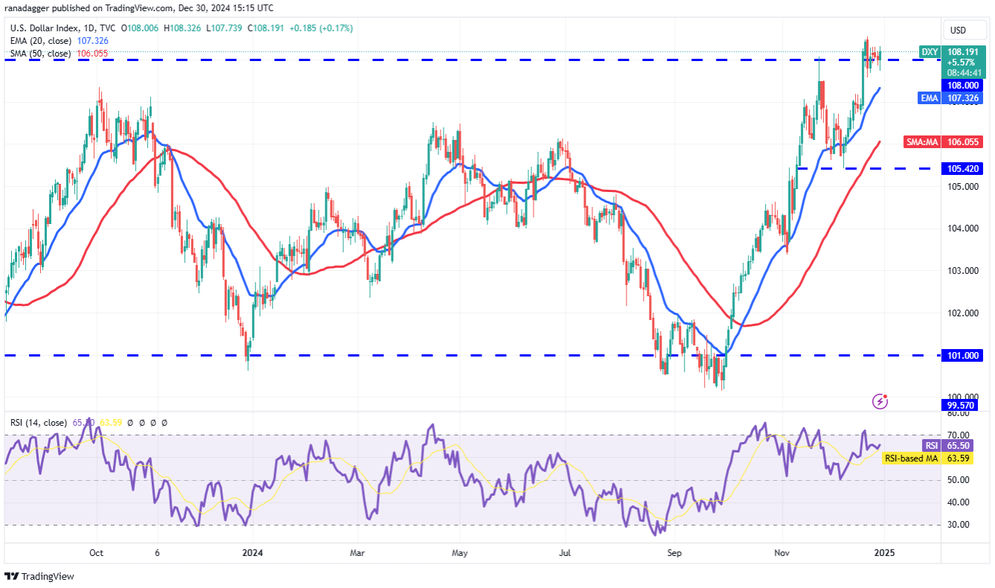Click the yellow RSI-based MA tag
Viewport: 995px width, 588px height.
(910, 458)
